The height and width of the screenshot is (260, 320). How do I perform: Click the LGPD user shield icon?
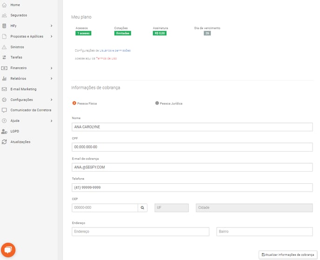click(4, 131)
